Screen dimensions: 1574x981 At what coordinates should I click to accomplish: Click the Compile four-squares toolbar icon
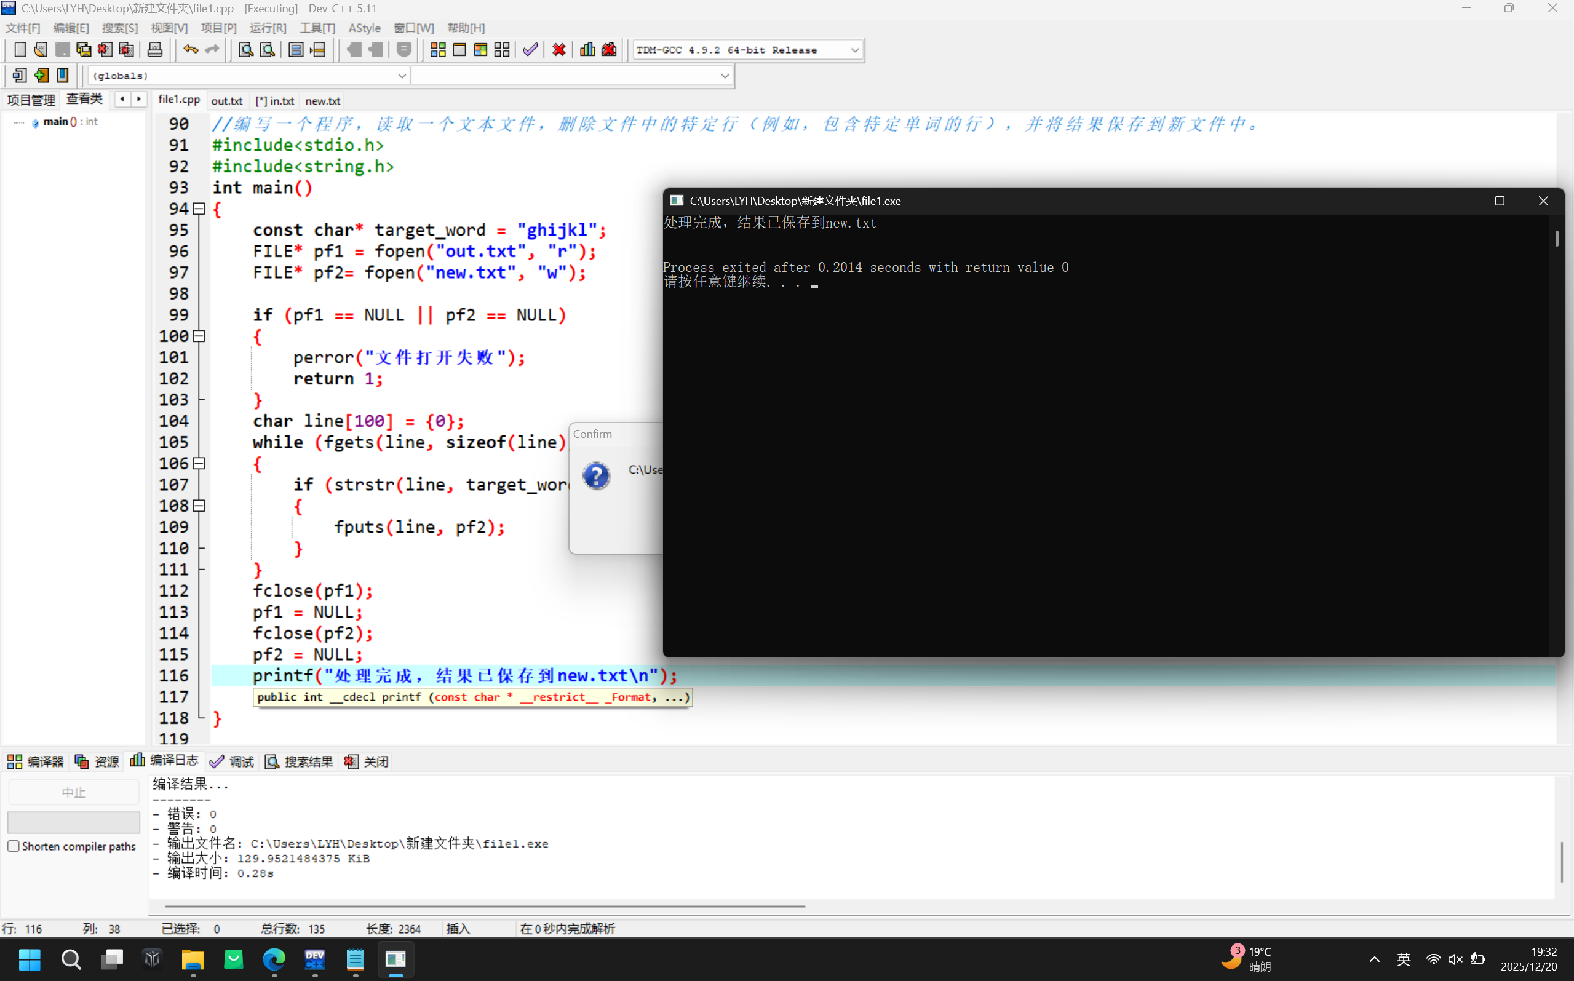pyautogui.click(x=438, y=50)
